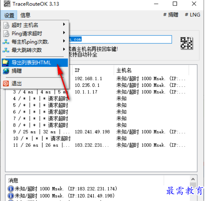Minimize the TraceRouteOK window

click(x=156, y=4)
